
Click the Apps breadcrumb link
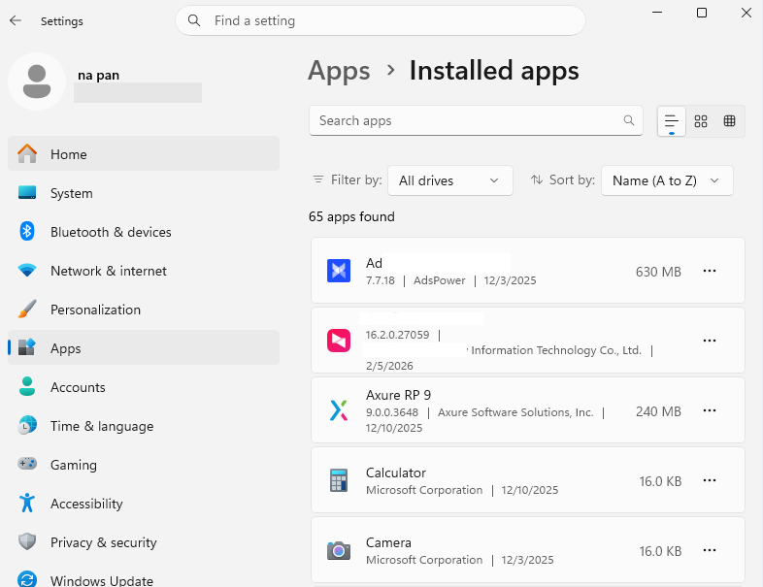(339, 71)
